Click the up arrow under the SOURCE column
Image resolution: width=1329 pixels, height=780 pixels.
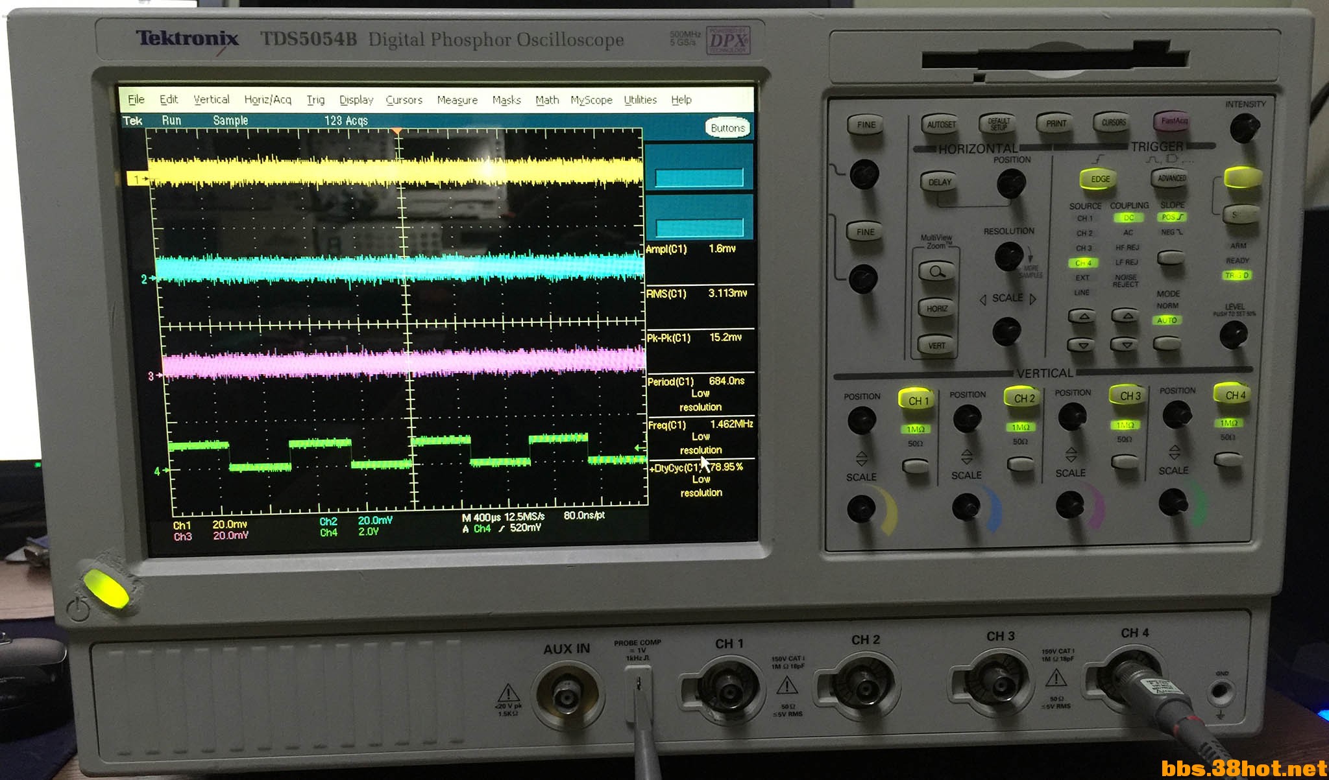(x=1082, y=316)
